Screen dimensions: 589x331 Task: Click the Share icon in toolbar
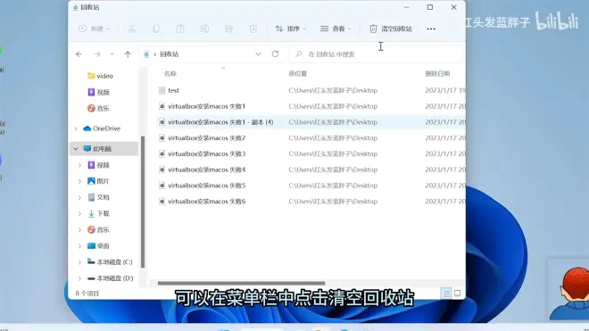pos(228,29)
